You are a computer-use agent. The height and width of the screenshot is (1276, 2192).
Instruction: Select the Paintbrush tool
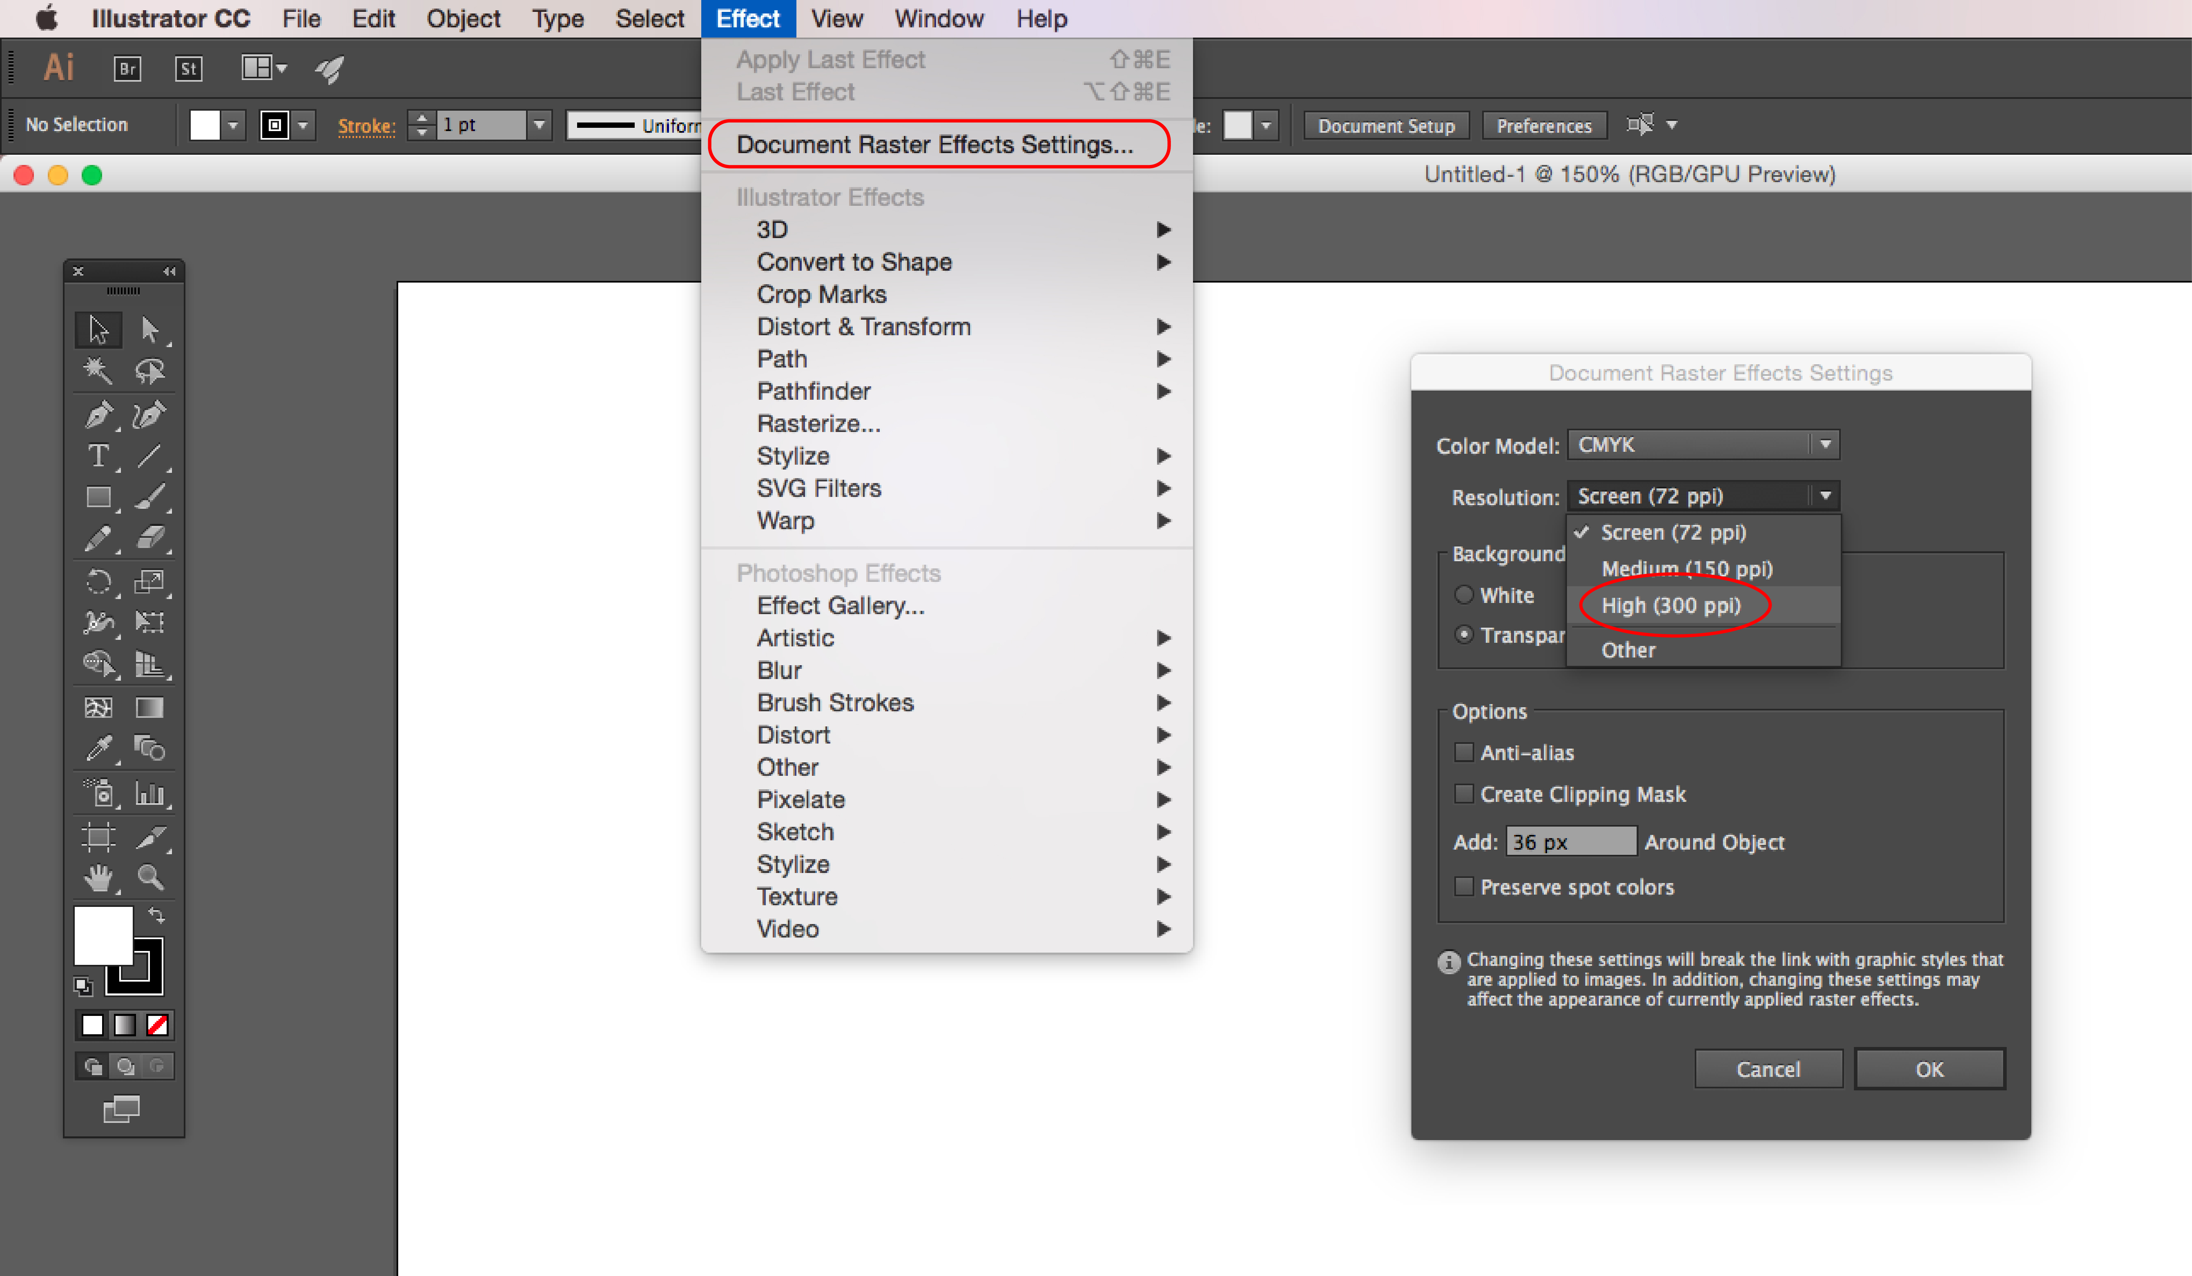point(149,497)
